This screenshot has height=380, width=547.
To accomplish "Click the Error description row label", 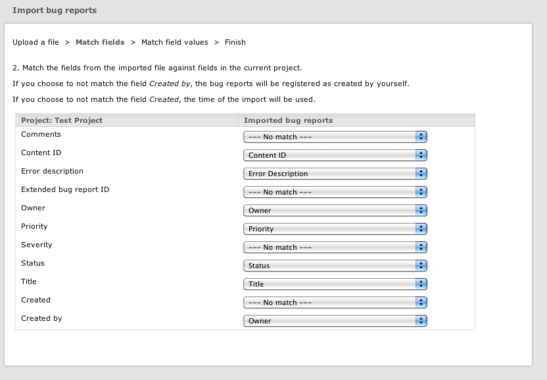I will point(52,171).
